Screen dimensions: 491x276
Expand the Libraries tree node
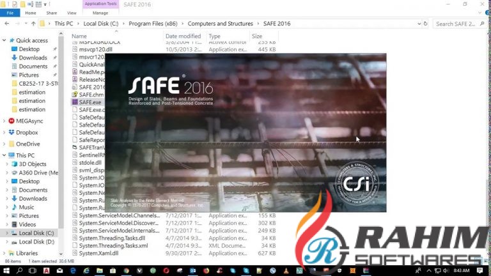point(4,253)
